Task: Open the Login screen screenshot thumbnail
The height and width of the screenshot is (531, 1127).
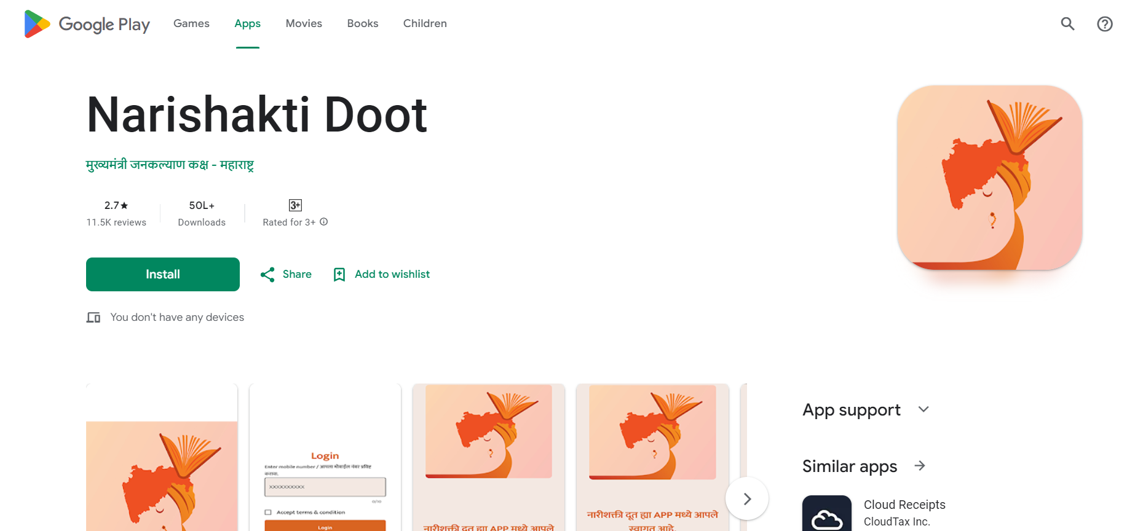Action: (x=325, y=457)
